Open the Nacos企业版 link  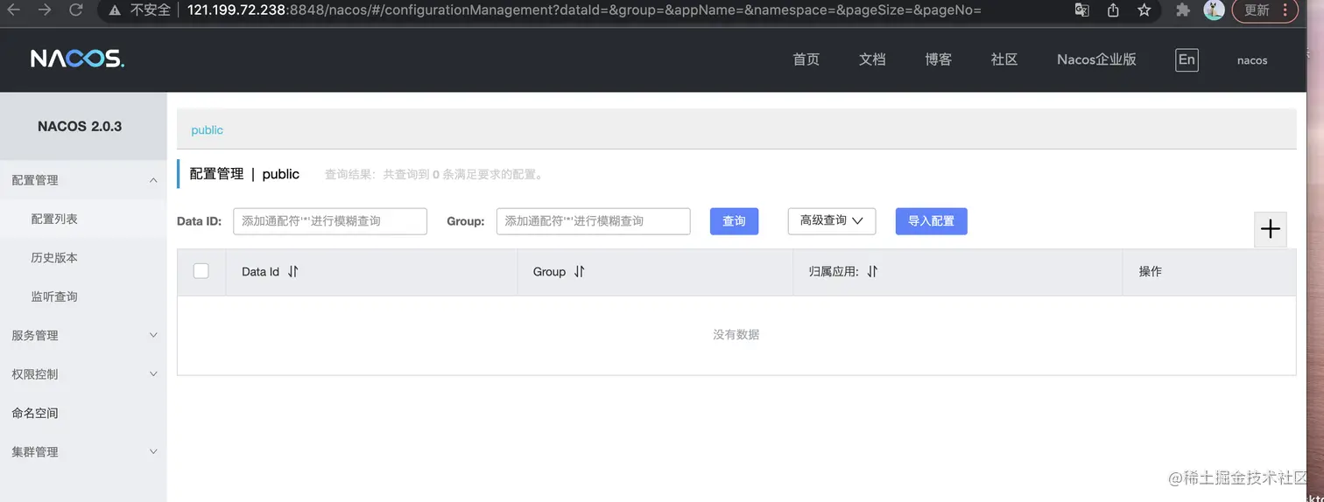pos(1096,59)
